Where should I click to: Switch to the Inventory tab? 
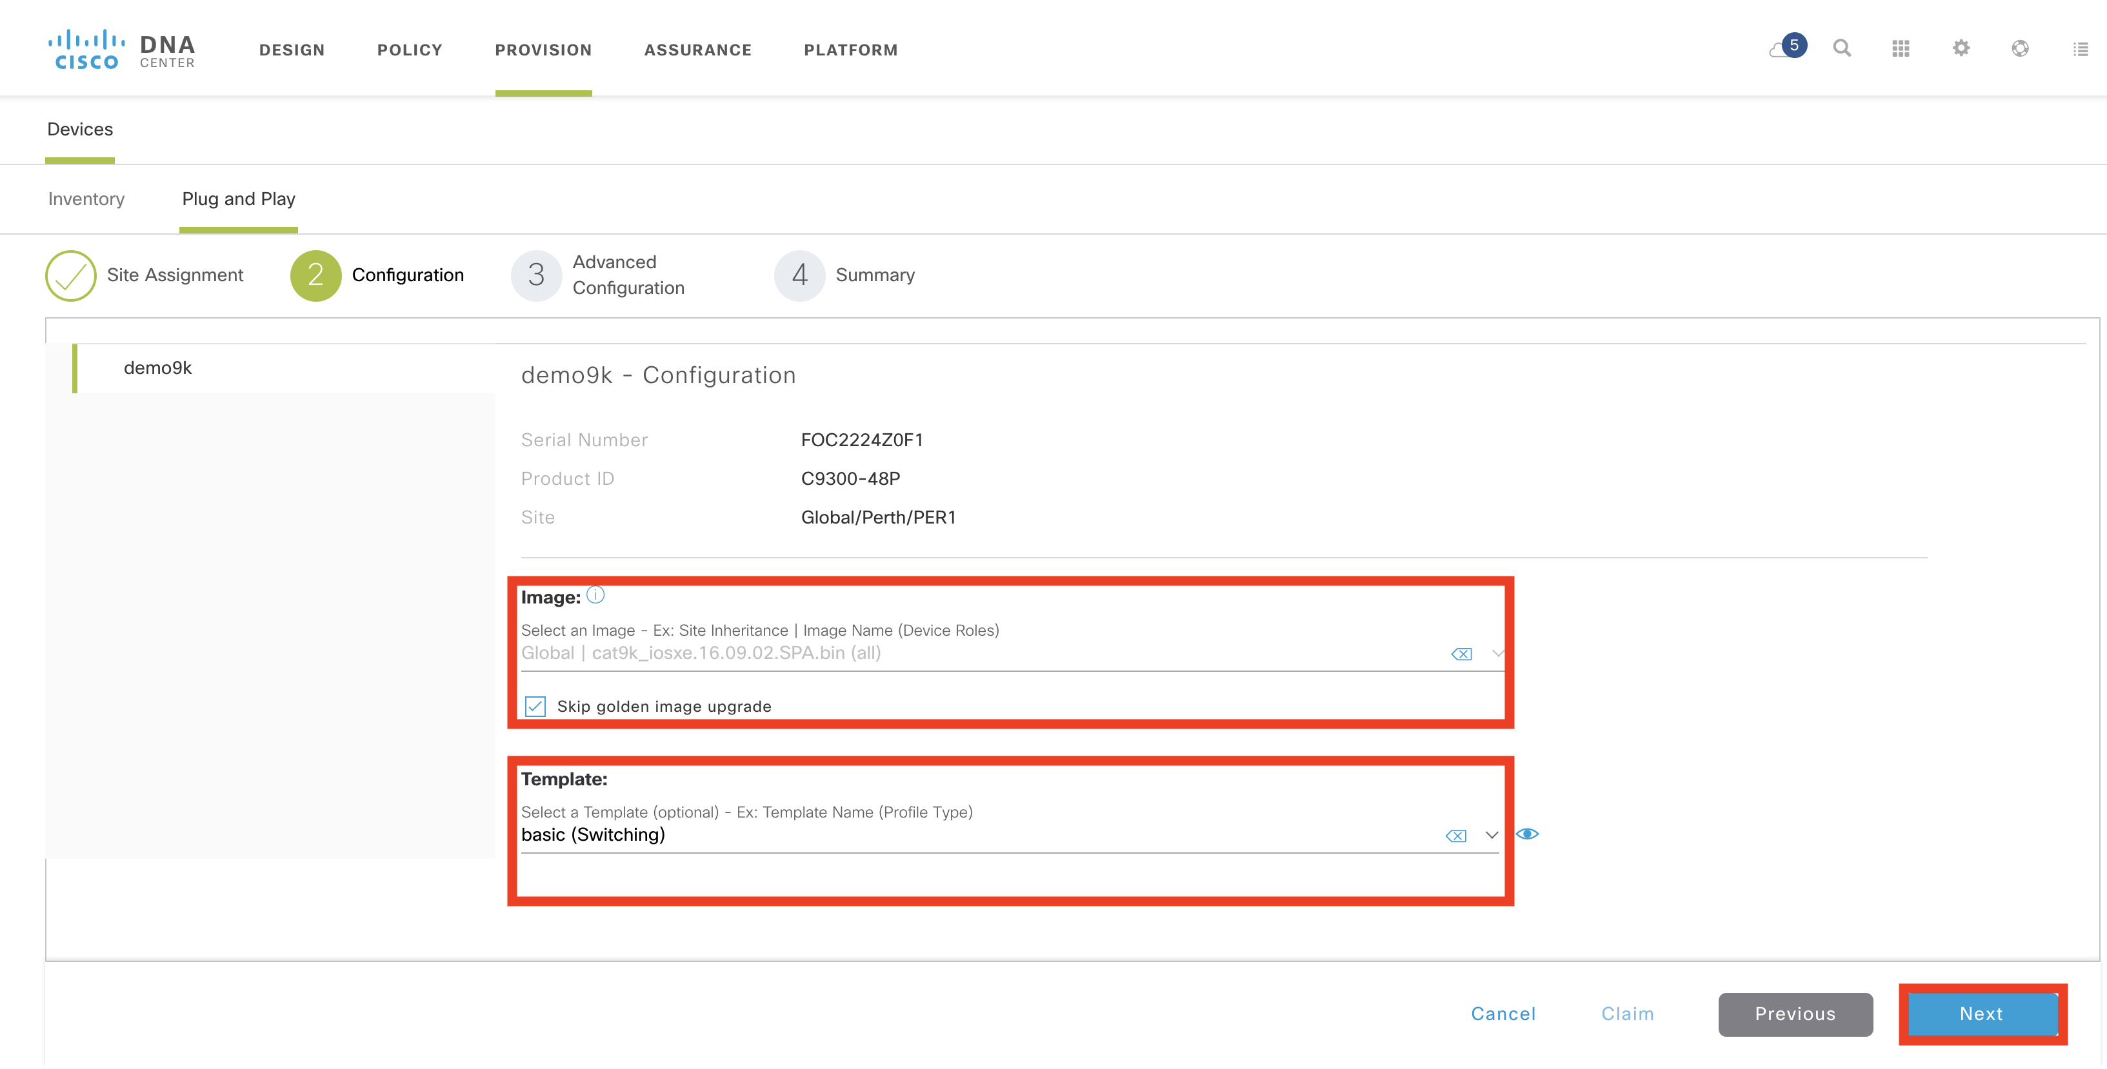tap(86, 199)
